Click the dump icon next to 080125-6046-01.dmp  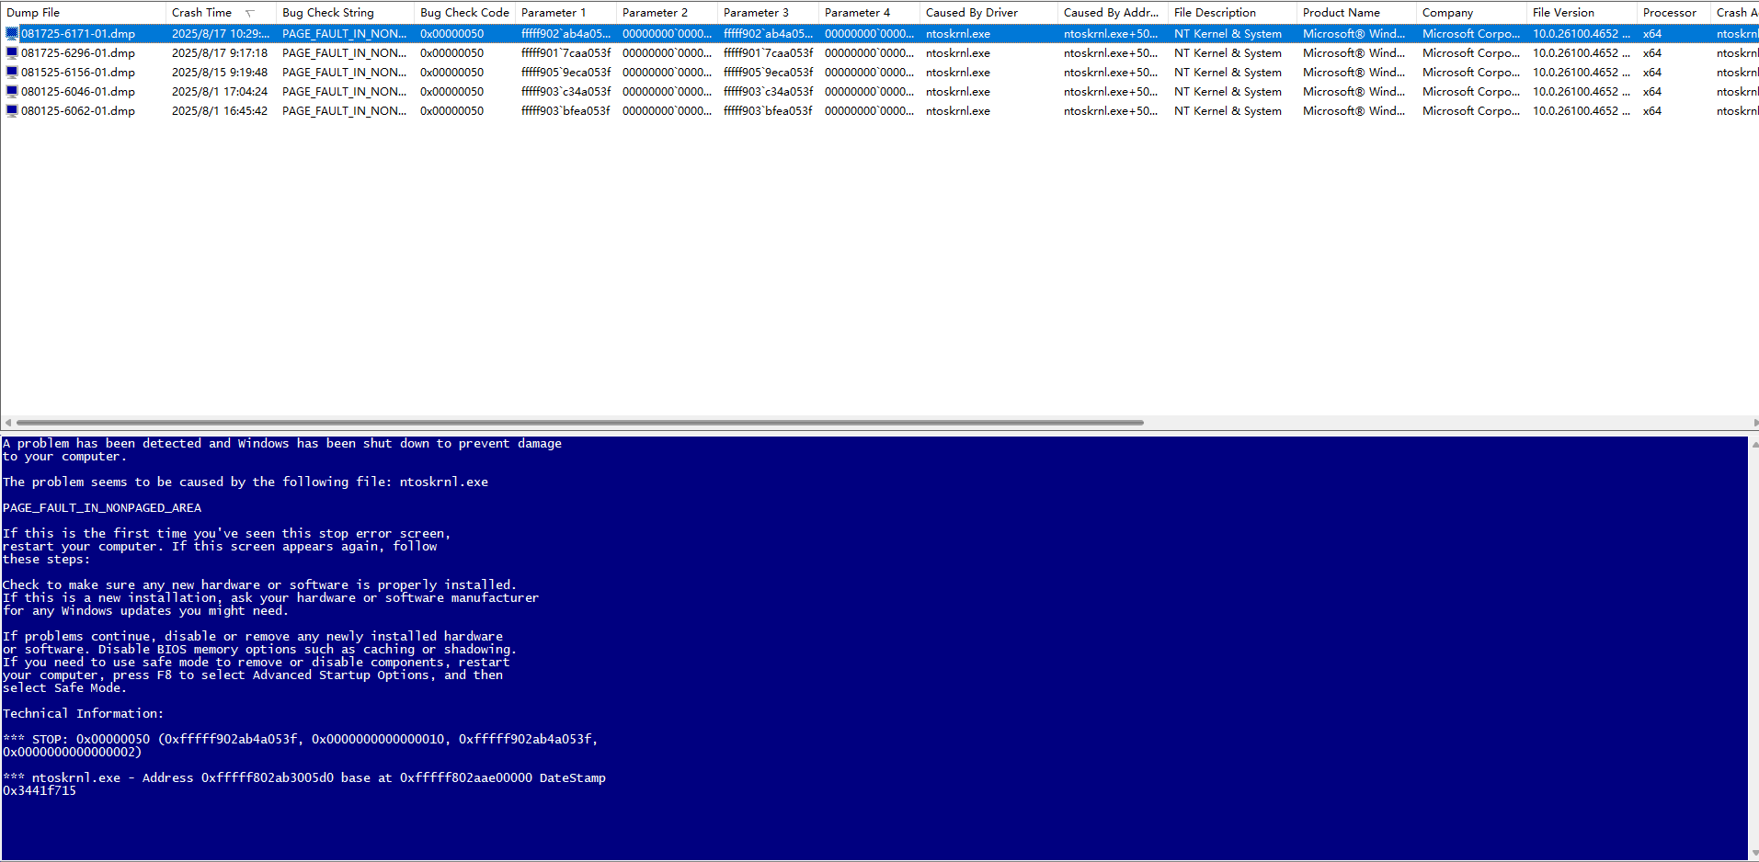click(x=11, y=91)
